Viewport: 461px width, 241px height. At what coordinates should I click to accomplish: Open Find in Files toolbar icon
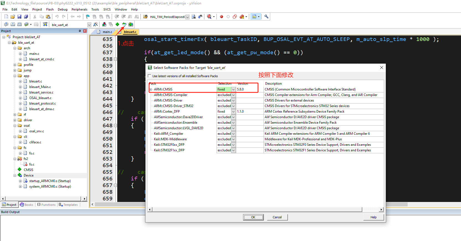coord(145,17)
